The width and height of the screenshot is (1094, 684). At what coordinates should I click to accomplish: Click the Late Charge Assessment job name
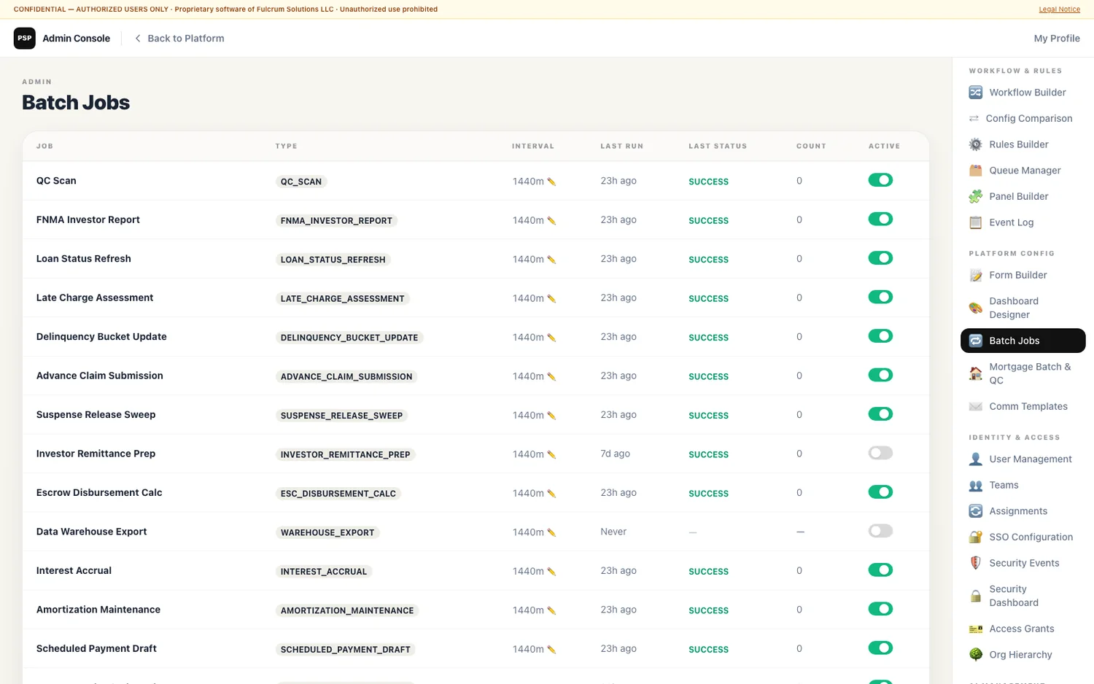click(x=95, y=298)
